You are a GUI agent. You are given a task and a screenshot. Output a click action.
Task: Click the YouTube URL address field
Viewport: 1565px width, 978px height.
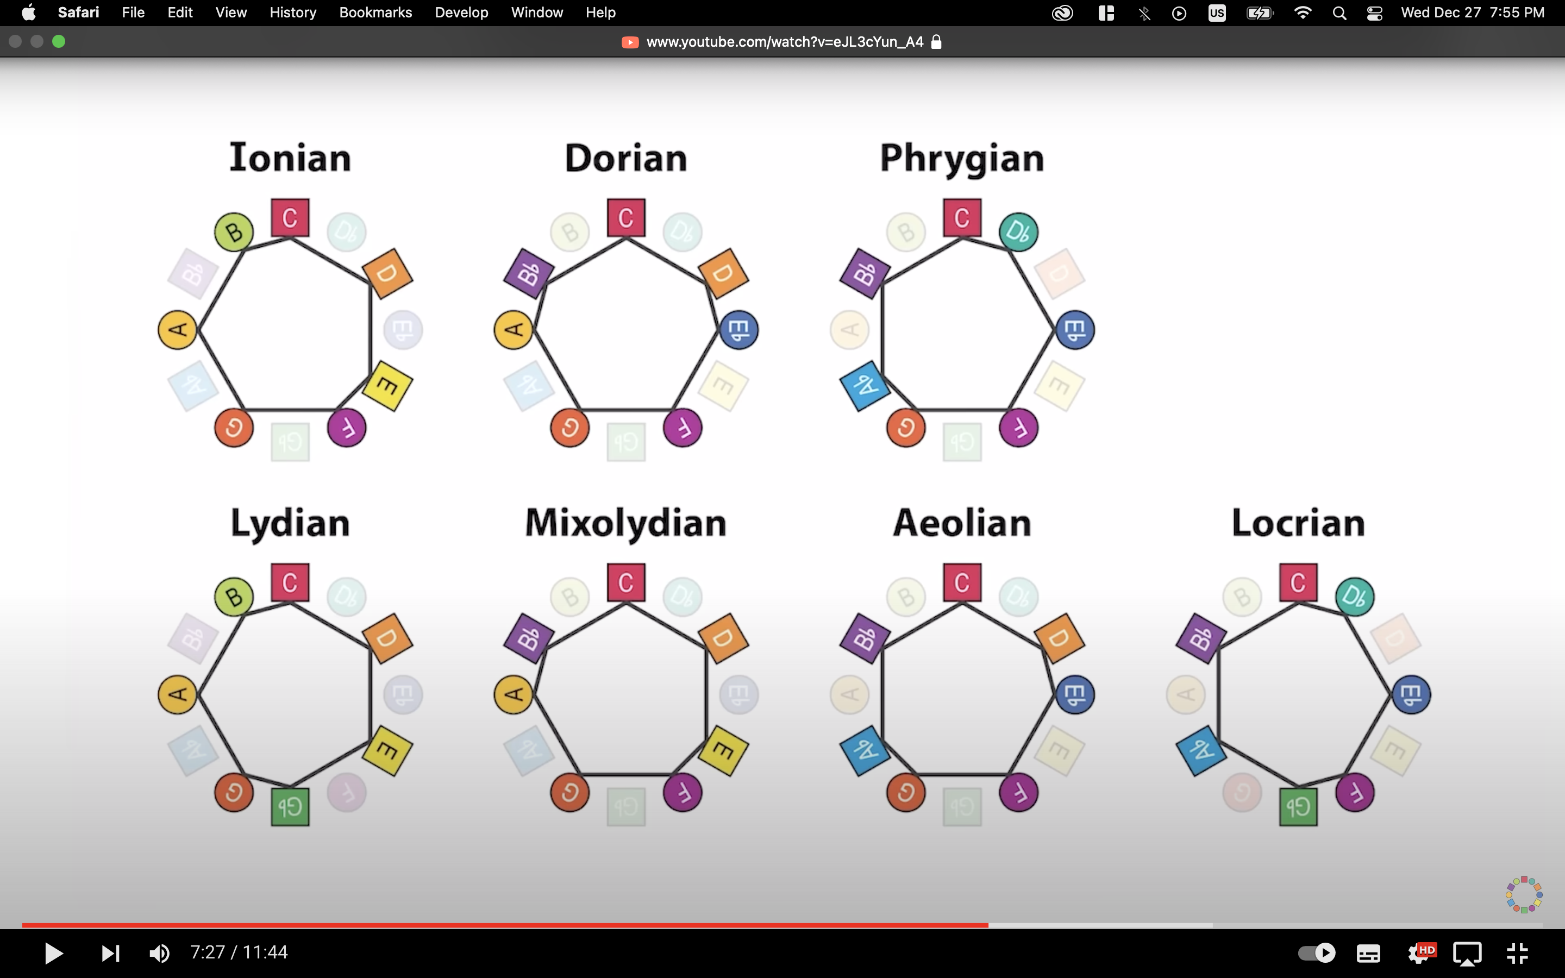click(784, 42)
